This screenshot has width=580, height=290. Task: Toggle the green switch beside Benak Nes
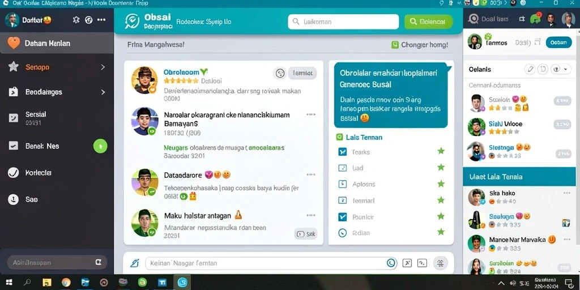pos(100,146)
